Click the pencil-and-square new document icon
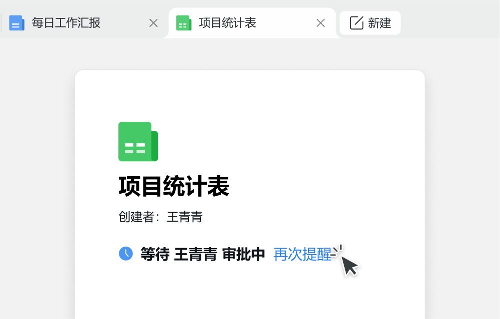 357,23
